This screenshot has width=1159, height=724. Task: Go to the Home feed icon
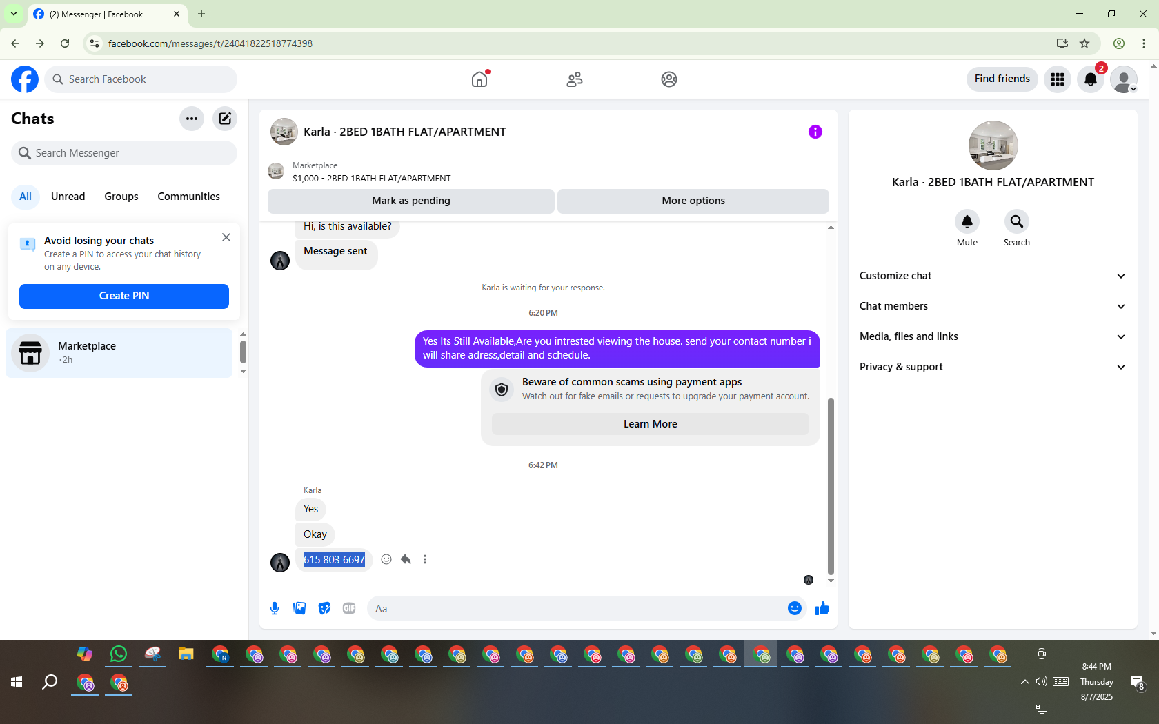click(x=479, y=79)
